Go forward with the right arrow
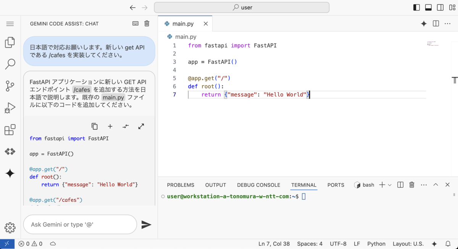The image size is (458, 249). coord(144,8)
